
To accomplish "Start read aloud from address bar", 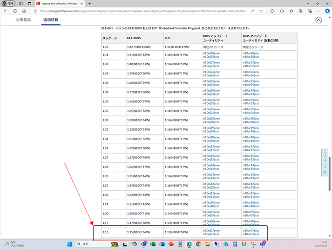I will pyautogui.click(x=252, y=11).
